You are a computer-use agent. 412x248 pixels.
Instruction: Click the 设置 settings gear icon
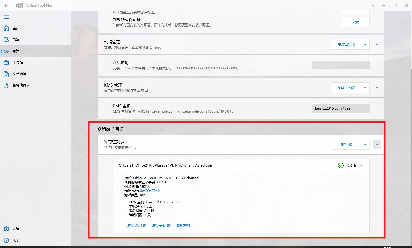click(6, 229)
